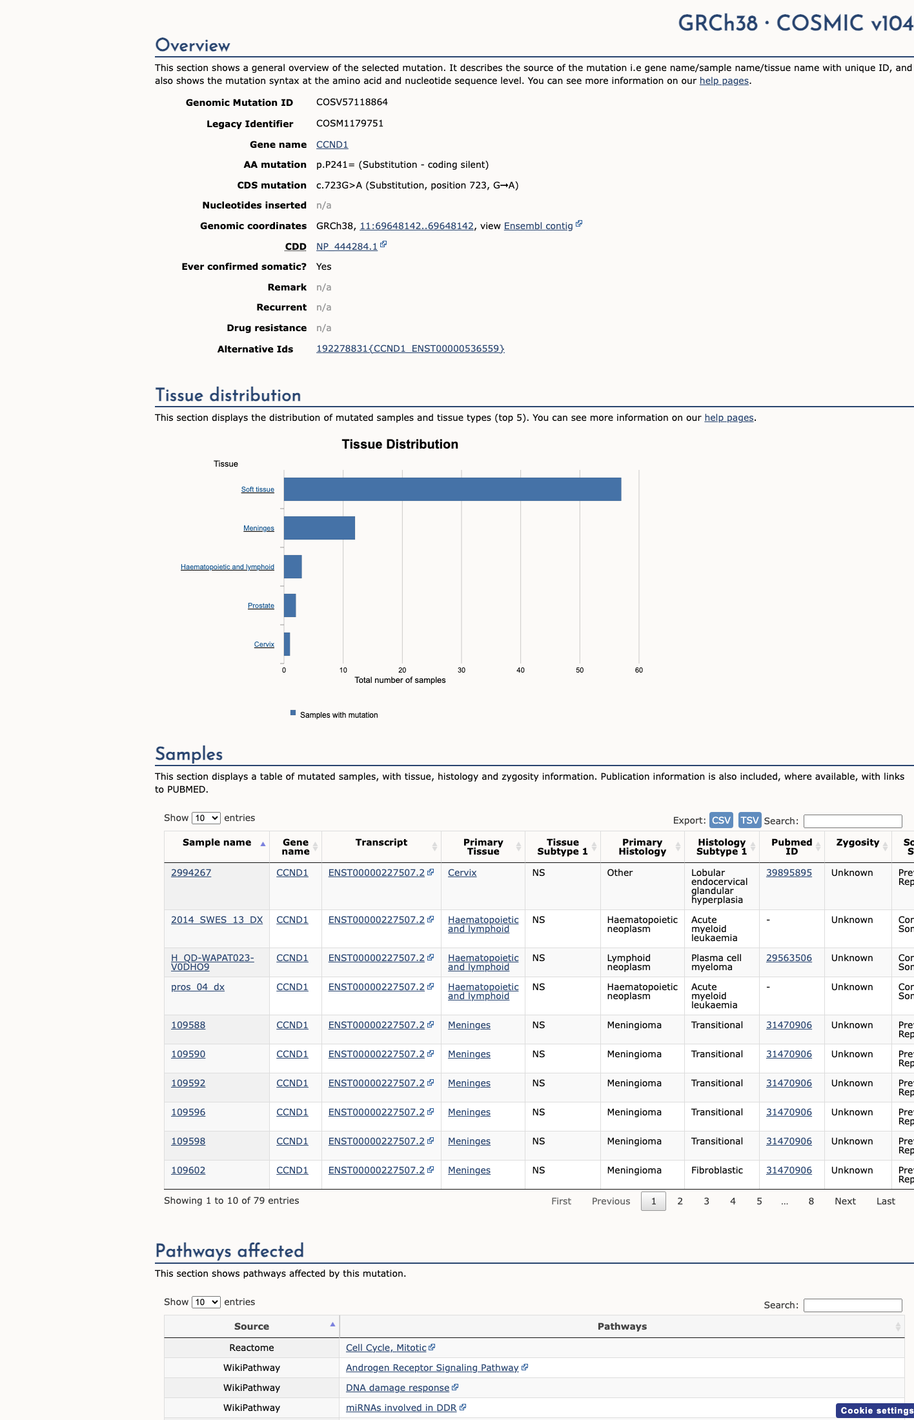
Task: Focus the Pathways affected search field
Action: [x=853, y=1305]
